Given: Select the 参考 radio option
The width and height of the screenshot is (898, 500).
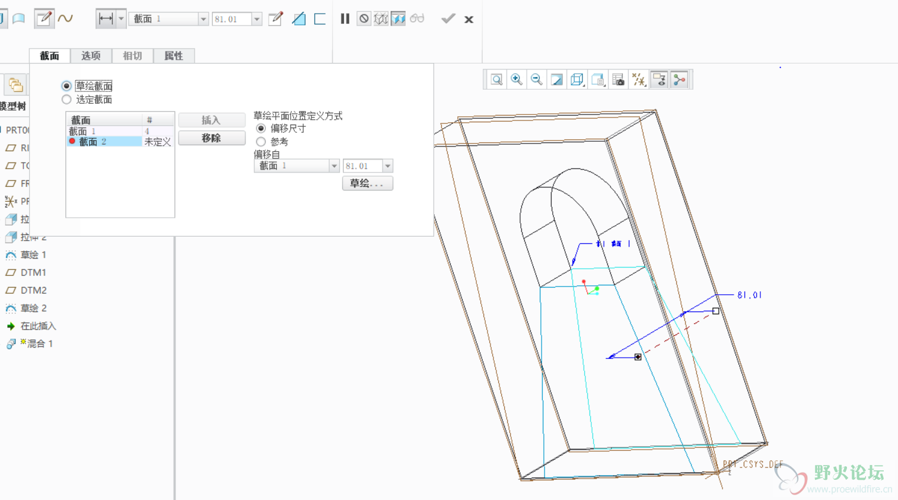Looking at the screenshot, I should pyautogui.click(x=260, y=142).
